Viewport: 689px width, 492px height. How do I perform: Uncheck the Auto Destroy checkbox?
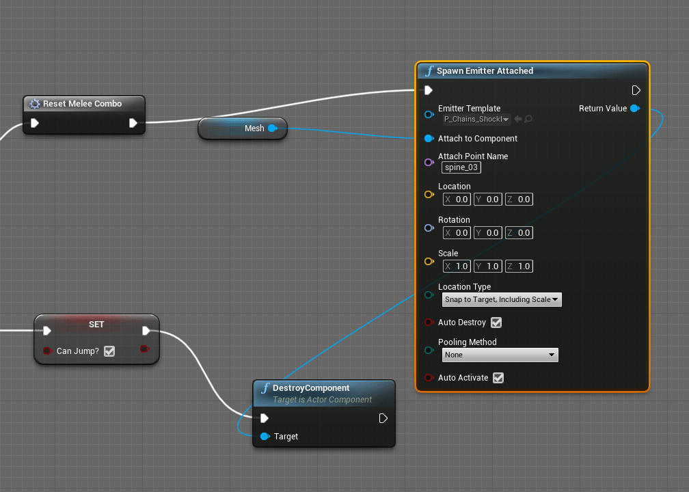[497, 323]
